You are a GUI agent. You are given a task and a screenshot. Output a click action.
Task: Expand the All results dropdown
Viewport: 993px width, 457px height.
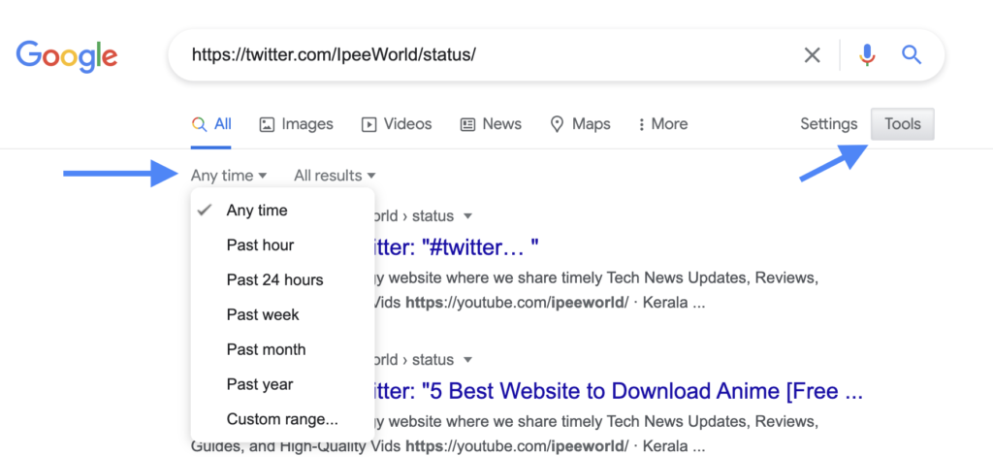click(x=335, y=176)
